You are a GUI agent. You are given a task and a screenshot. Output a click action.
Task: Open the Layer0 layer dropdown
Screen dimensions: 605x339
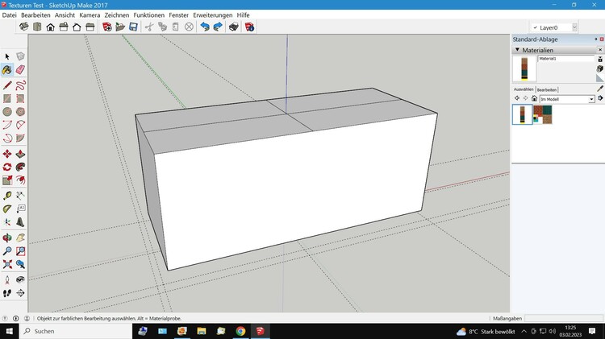[574, 27]
